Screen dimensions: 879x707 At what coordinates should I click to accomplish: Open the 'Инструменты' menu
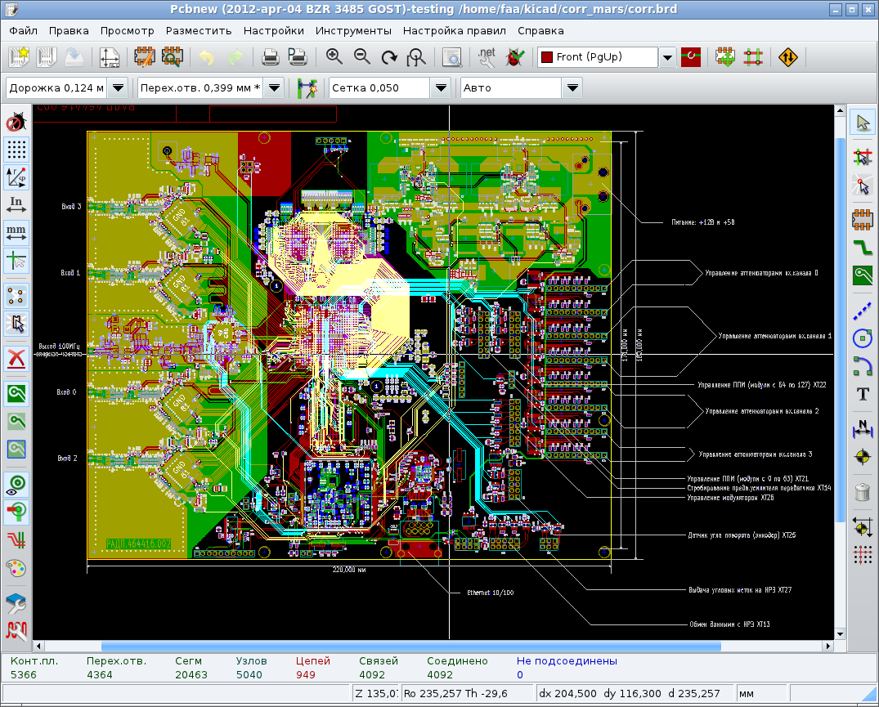pos(353,31)
